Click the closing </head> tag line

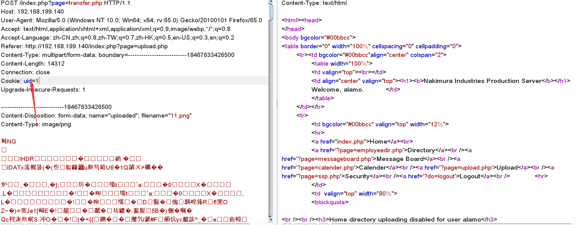[x=293, y=29]
